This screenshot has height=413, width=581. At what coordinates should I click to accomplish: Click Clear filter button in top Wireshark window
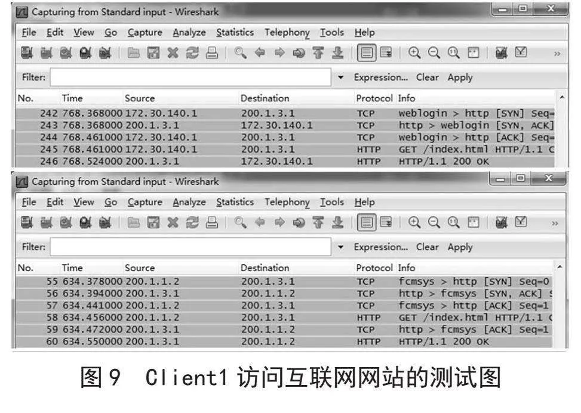click(427, 77)
